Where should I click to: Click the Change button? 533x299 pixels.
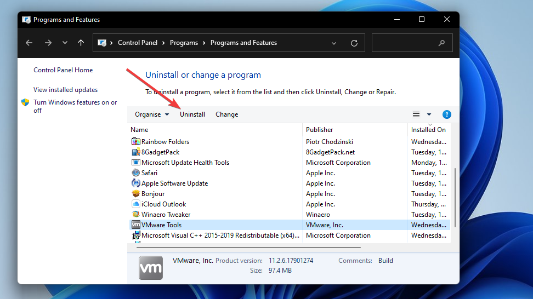tap(226, 114)
